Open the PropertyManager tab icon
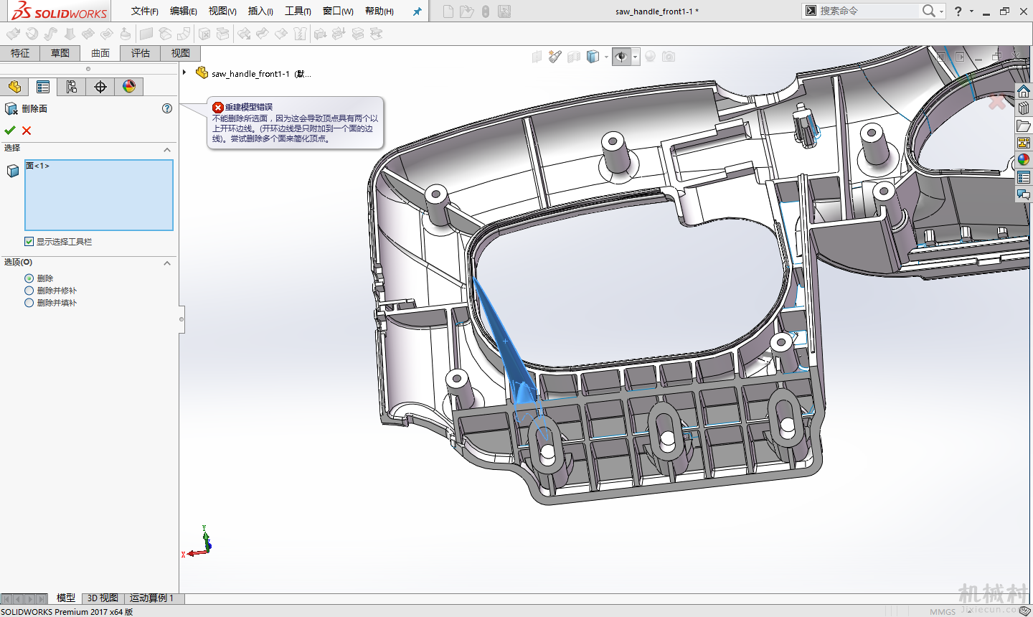Image resolution: width=1033 pixels, height=617 pixels. (43, 87)
